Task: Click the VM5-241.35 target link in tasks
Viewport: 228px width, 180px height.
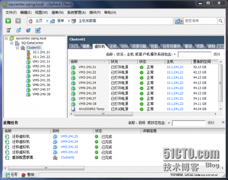Action: pyautogui.click(x=69, y=136)
